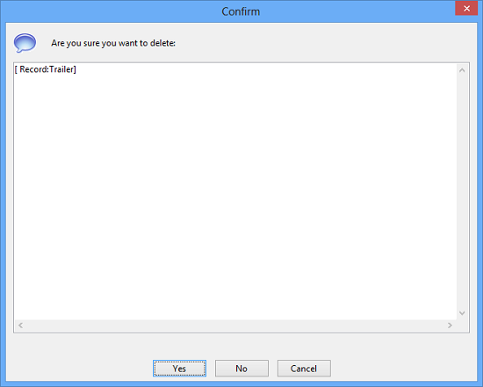Confirm deletion with the Yes button
The image size is (483, 387).
pyautogui.click(x=179, y=369)
